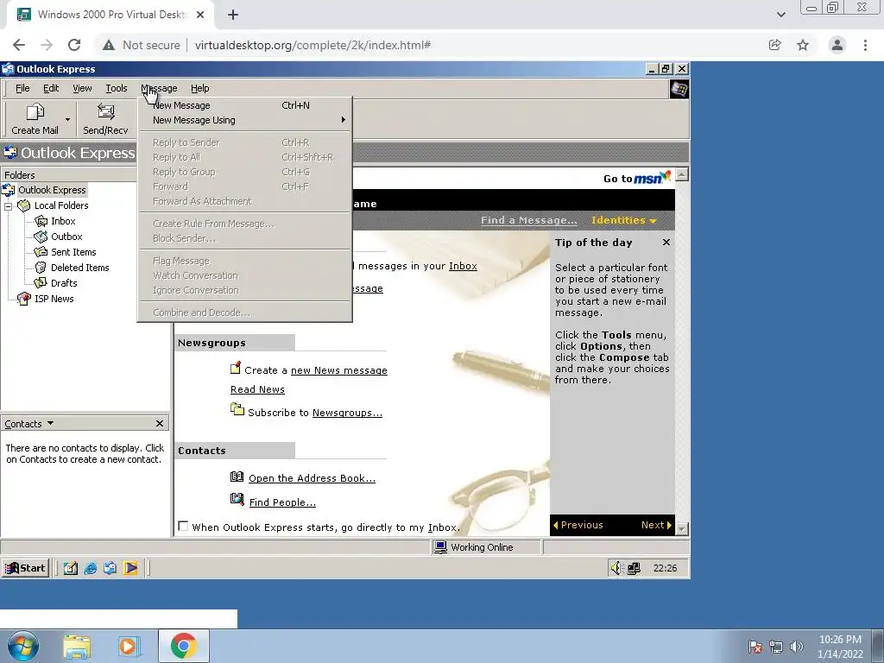Bookmark this page with star icon
This screenshot has width=884, height=663.
tap(803, 45)
